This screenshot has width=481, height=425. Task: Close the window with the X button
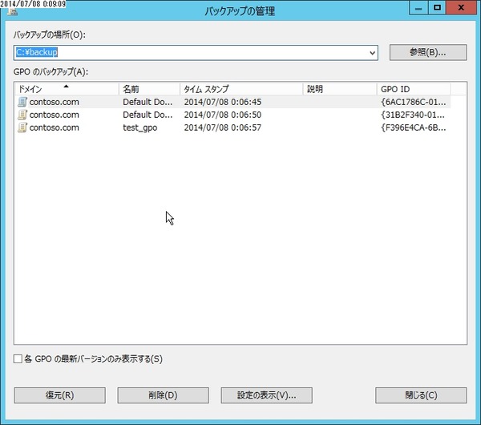461,8
